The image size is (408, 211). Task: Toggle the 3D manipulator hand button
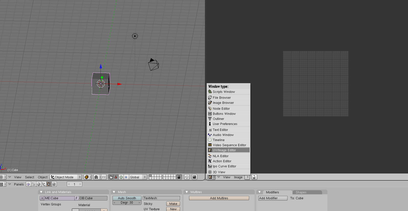(111, 177)
